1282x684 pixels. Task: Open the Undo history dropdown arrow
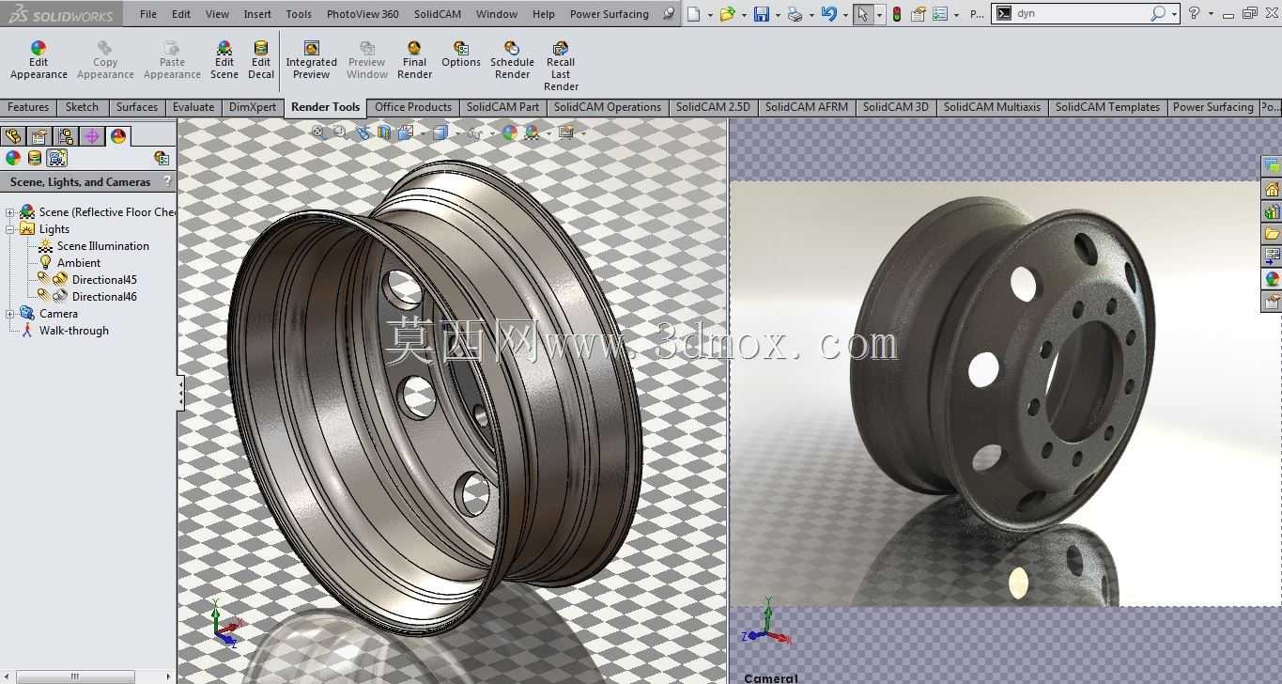(845, 14)
